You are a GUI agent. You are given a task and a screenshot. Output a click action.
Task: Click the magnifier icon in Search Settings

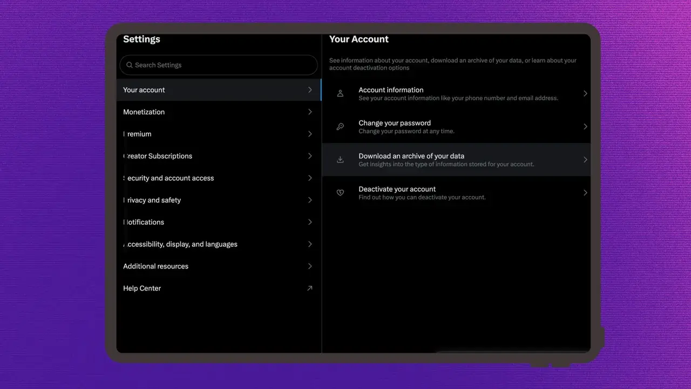pyautogui.click(x=130, y=65)
